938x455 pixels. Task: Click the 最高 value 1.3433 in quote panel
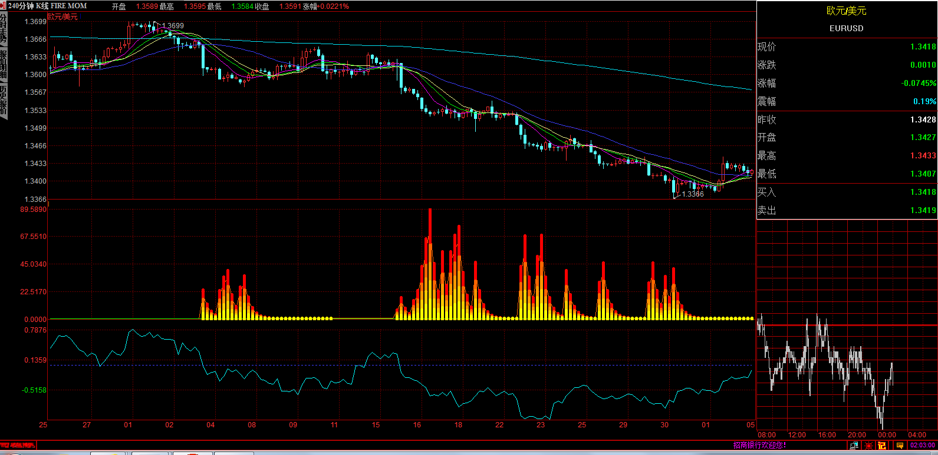pyautogui.click(x=923, y=155)
